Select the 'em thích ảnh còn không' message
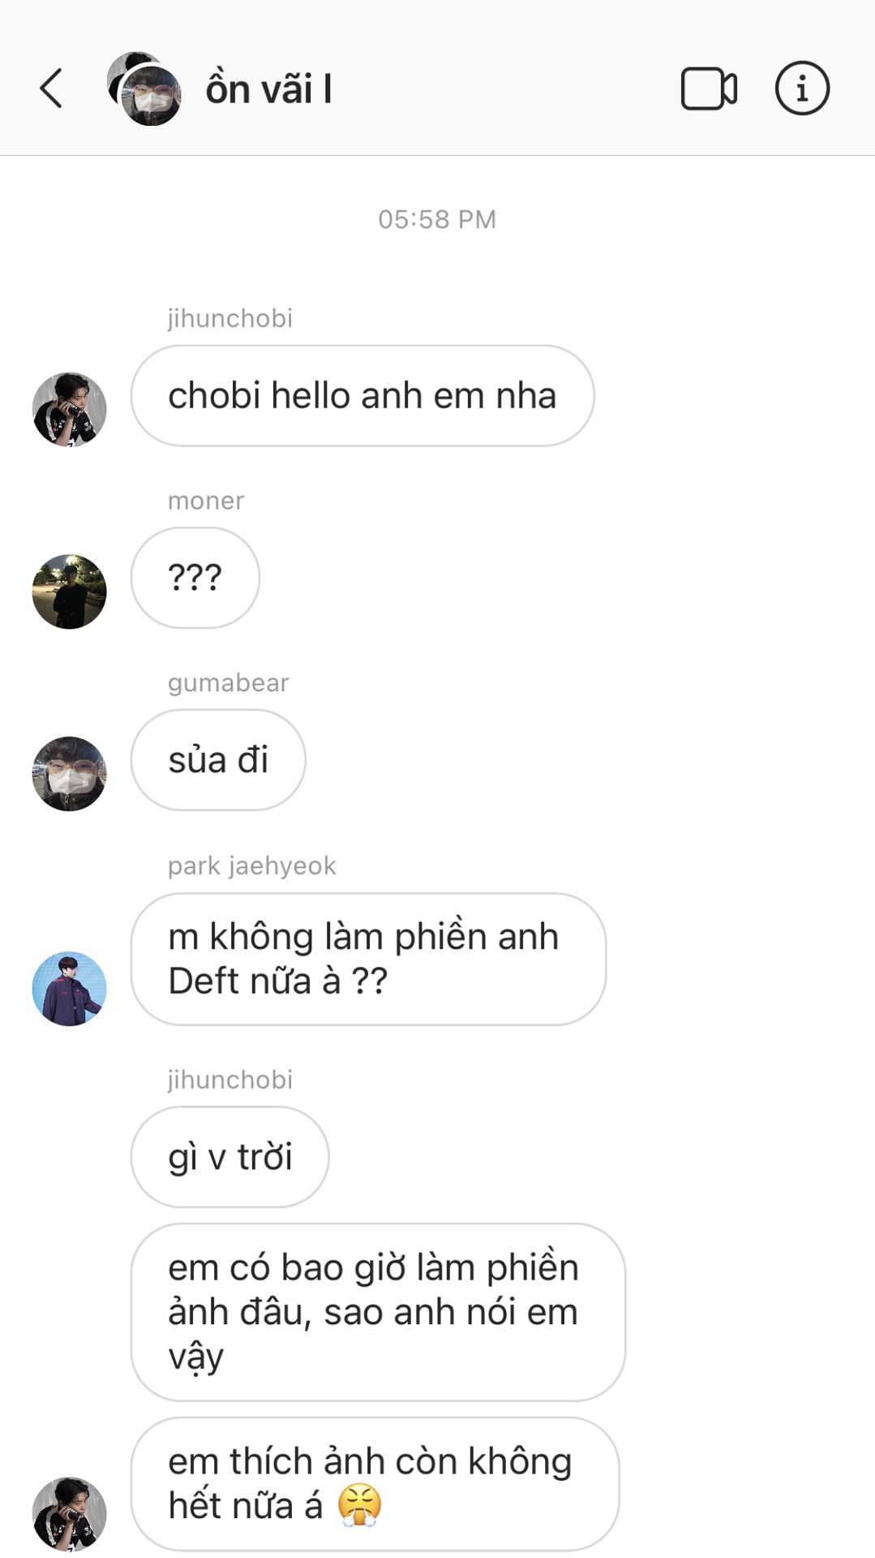The image size is (875, 1558). point(375,1484)
